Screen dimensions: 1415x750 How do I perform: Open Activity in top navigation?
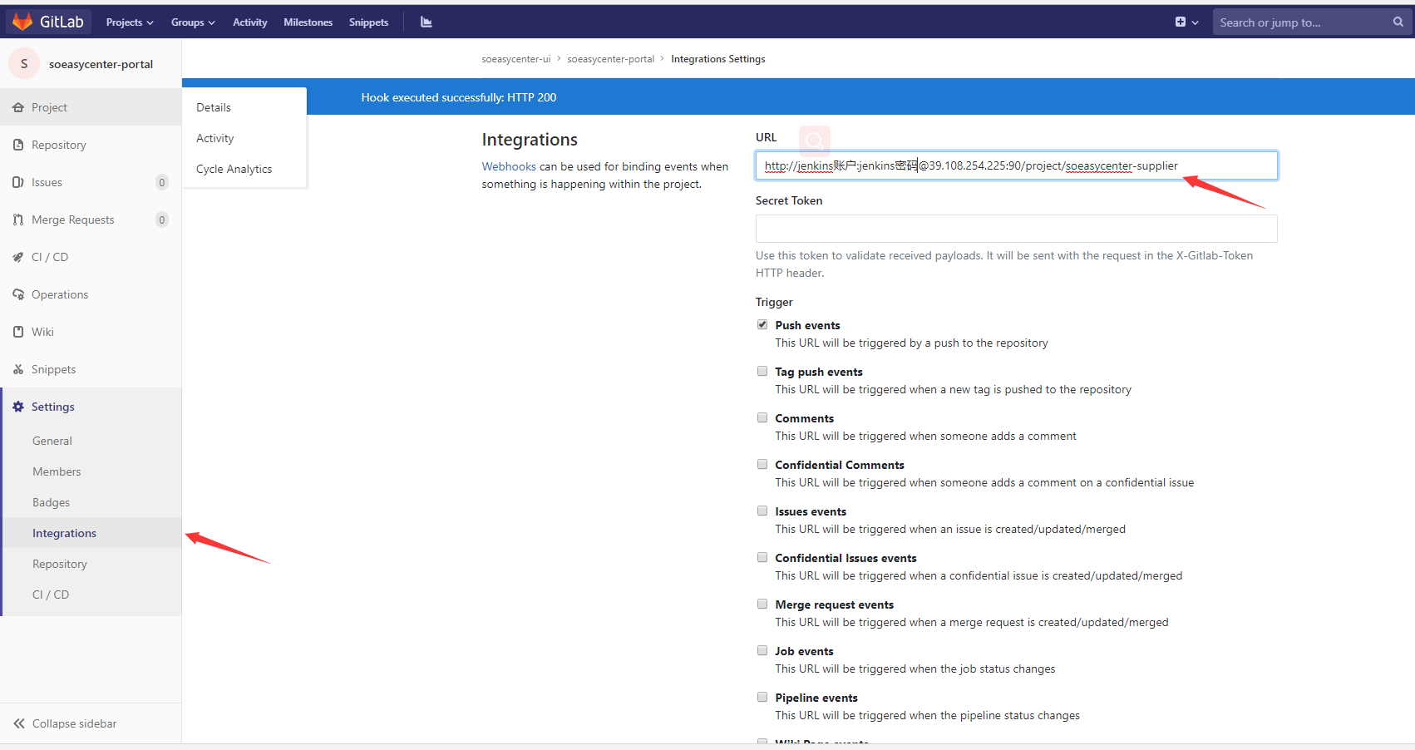click(x=249, y=22)
